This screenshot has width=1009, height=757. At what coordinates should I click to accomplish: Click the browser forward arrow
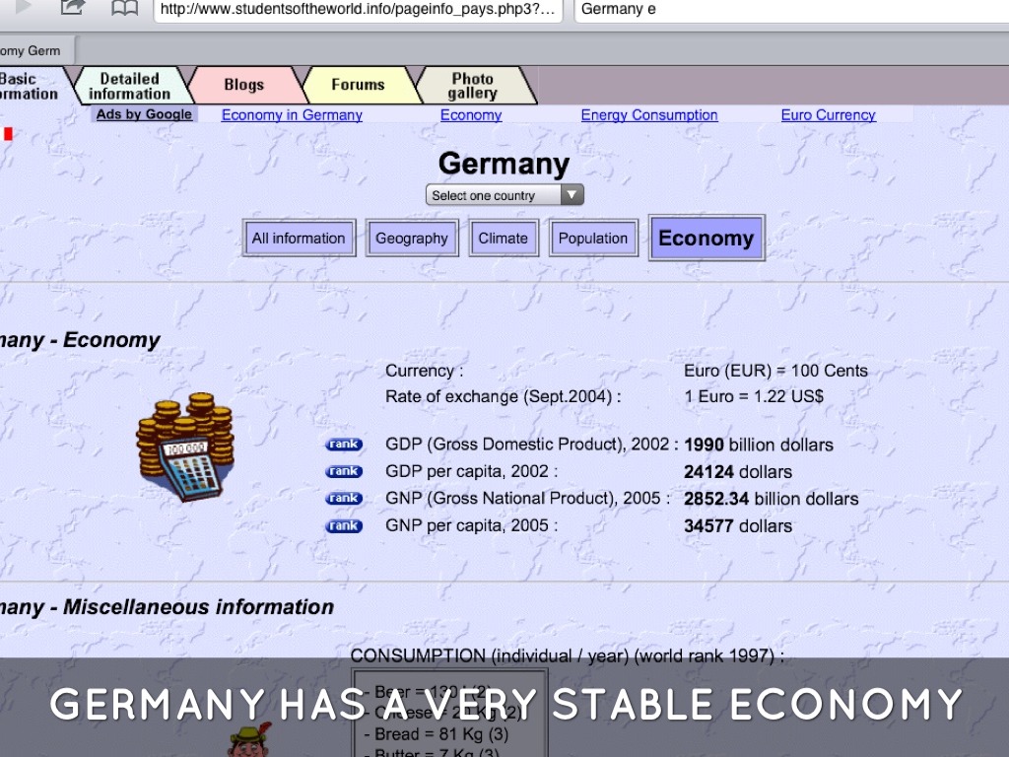pyautogui.click(x=24, y=8)
